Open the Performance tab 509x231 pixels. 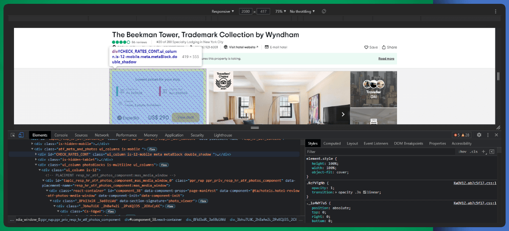[126, 135]
